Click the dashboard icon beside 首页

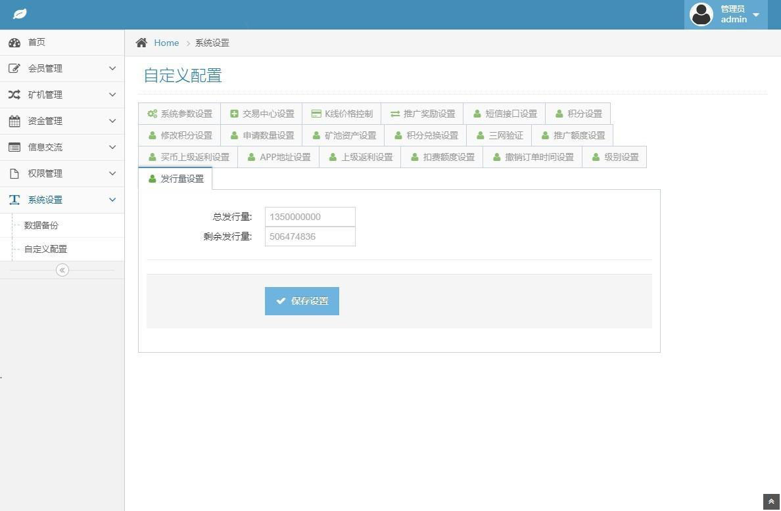point(14,43)
